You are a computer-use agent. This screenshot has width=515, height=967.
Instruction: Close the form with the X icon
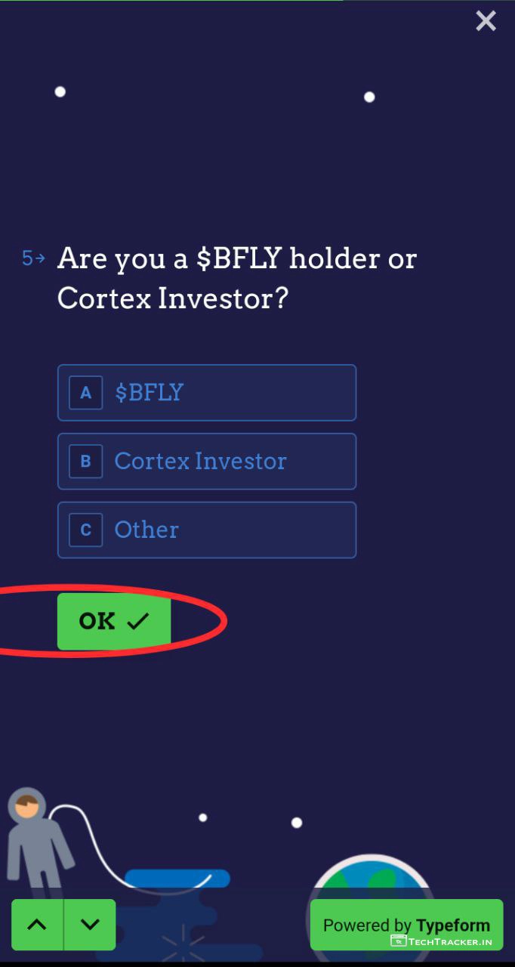(486, 21)
